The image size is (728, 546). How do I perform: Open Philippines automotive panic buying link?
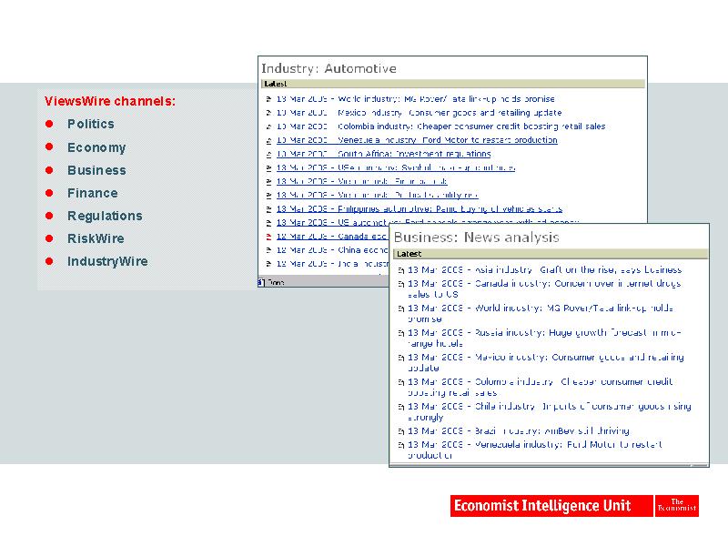[x=420, y=209]
